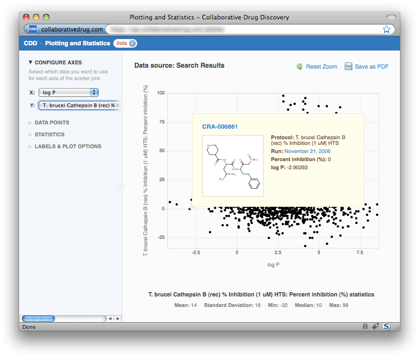
Task: Click the blue S icon in status bar
Action: (x=387, y=326)
